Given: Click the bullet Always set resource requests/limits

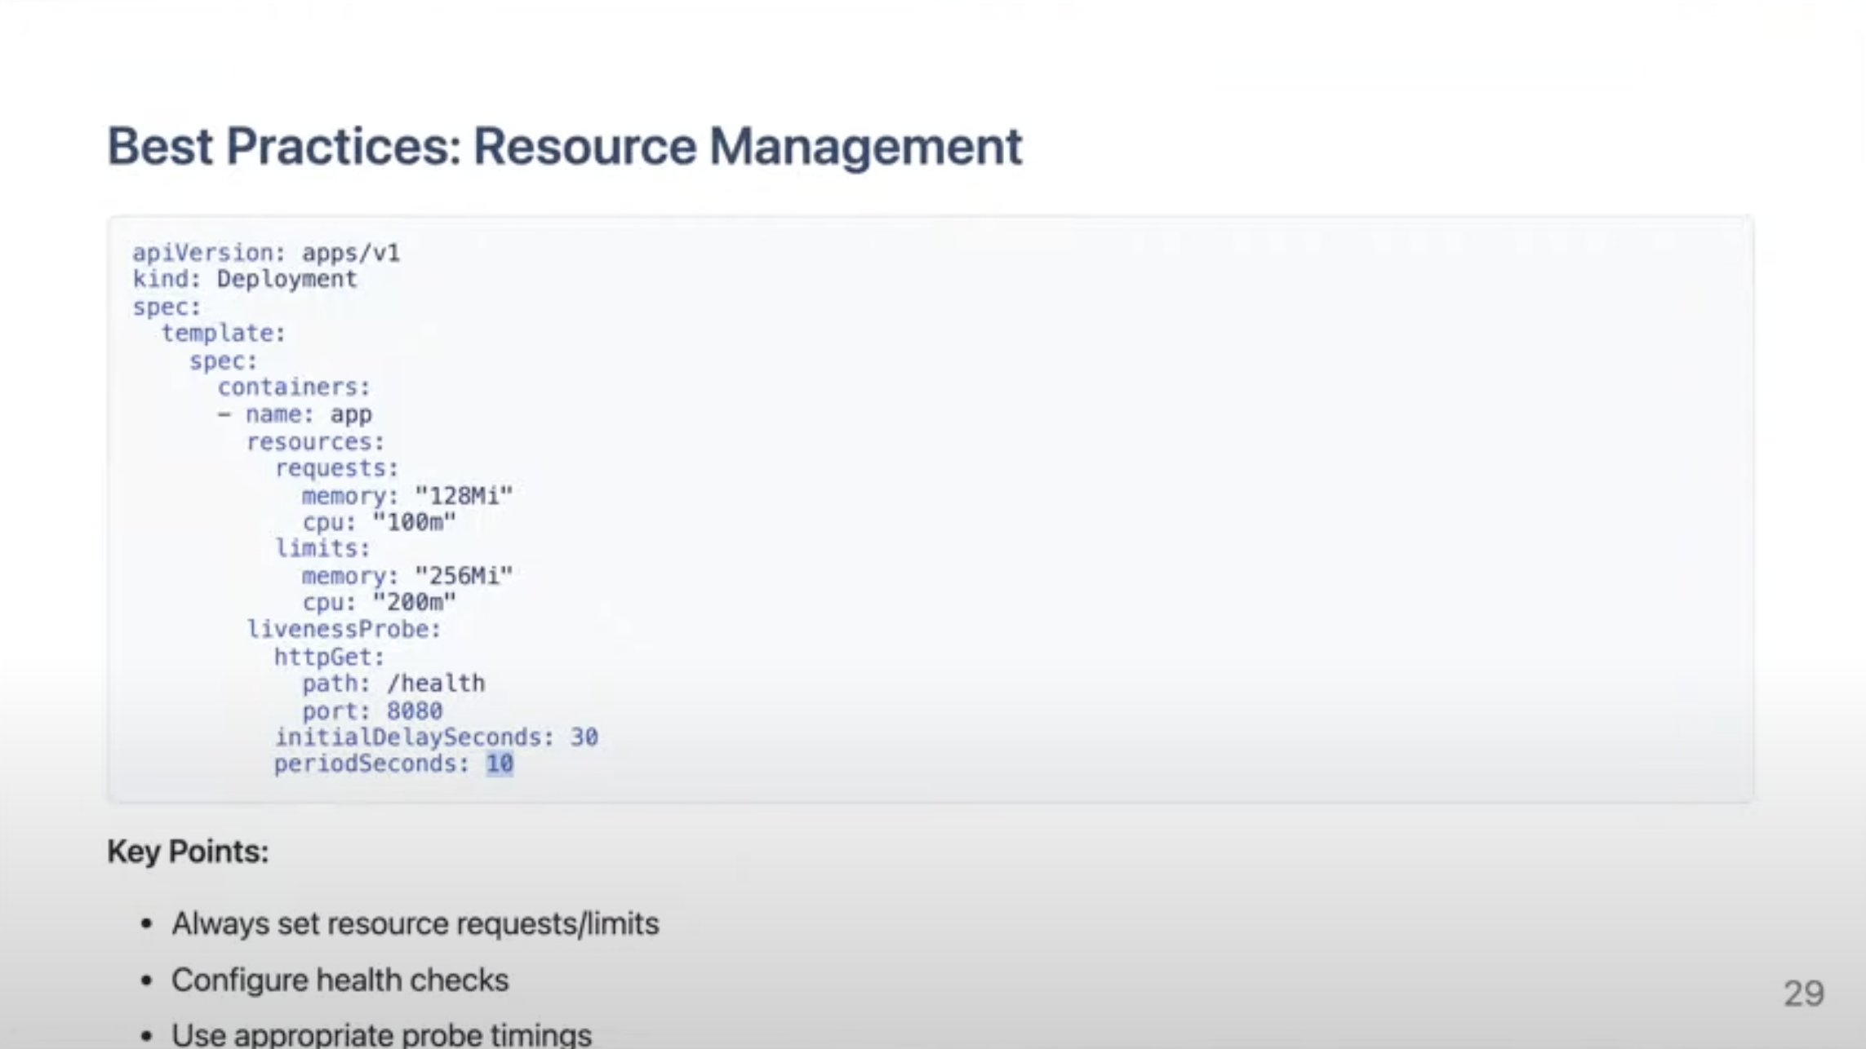Looking at the screenshot, I should coord(415,924).
